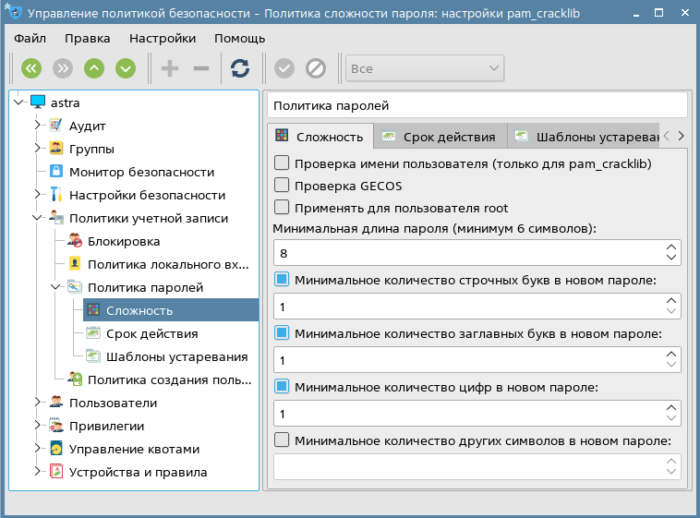700x518 pixels.
Task: Click the checkmark apply toolbar icon
Action: [284, 68]
